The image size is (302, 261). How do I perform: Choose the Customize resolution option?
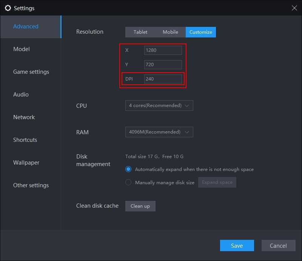(201, 32)
